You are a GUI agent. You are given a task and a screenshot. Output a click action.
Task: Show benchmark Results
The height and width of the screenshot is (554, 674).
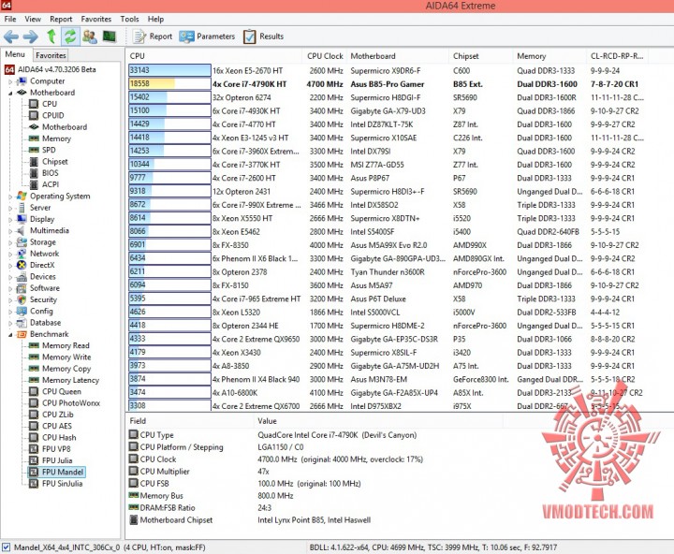pyautogui.click(x=263, y=36)
